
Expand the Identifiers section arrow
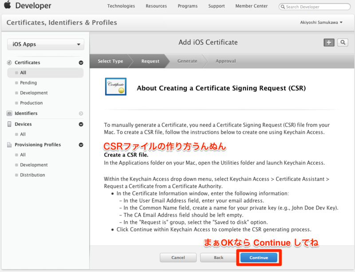coord(81,114)
